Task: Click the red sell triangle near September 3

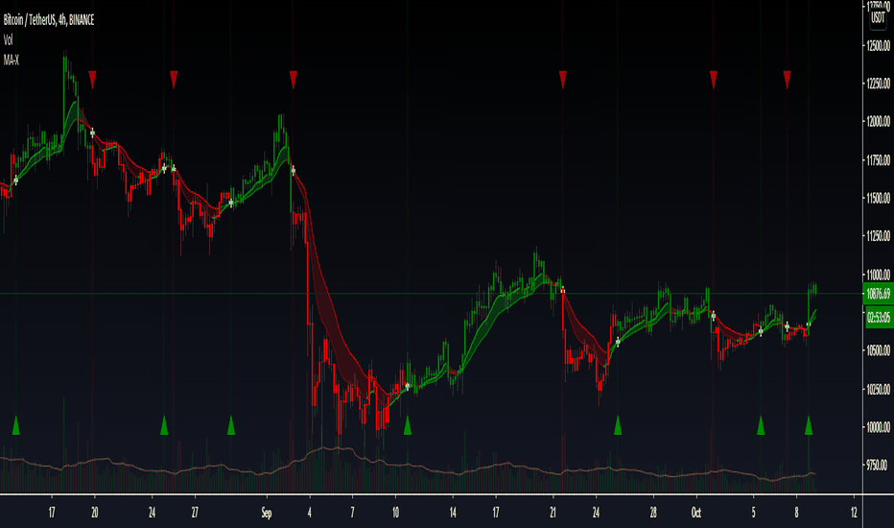Action: pos(294,80)
